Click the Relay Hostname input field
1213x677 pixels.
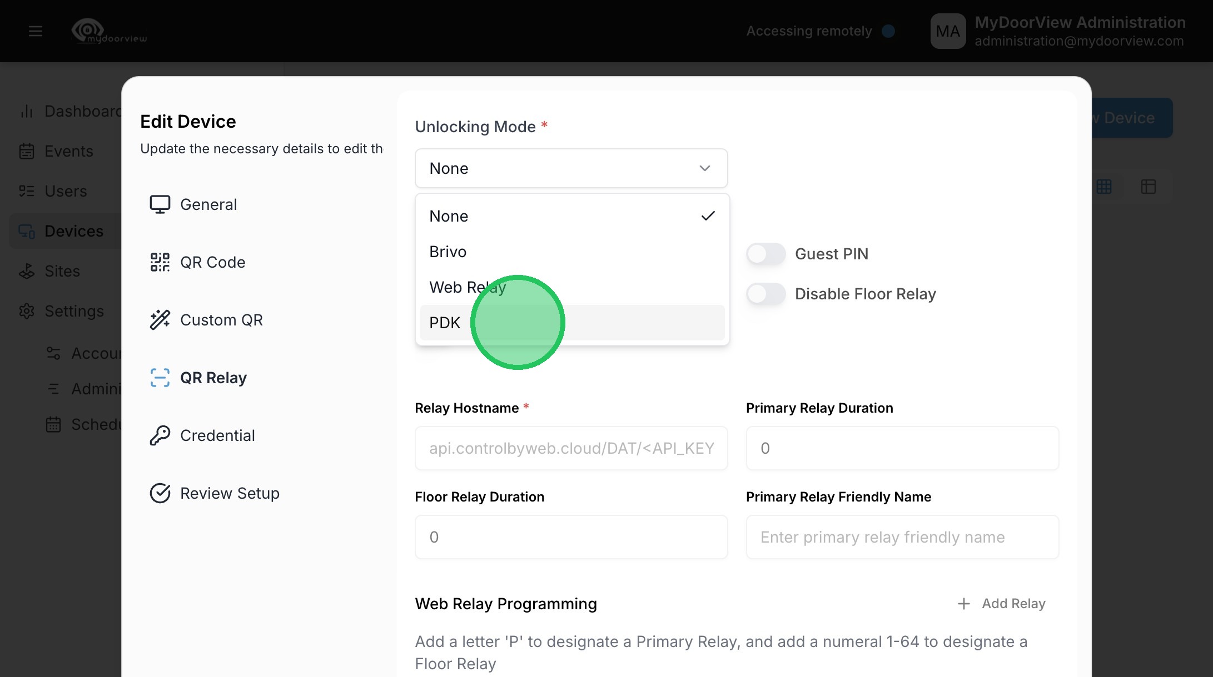click(x=571, y=448)
